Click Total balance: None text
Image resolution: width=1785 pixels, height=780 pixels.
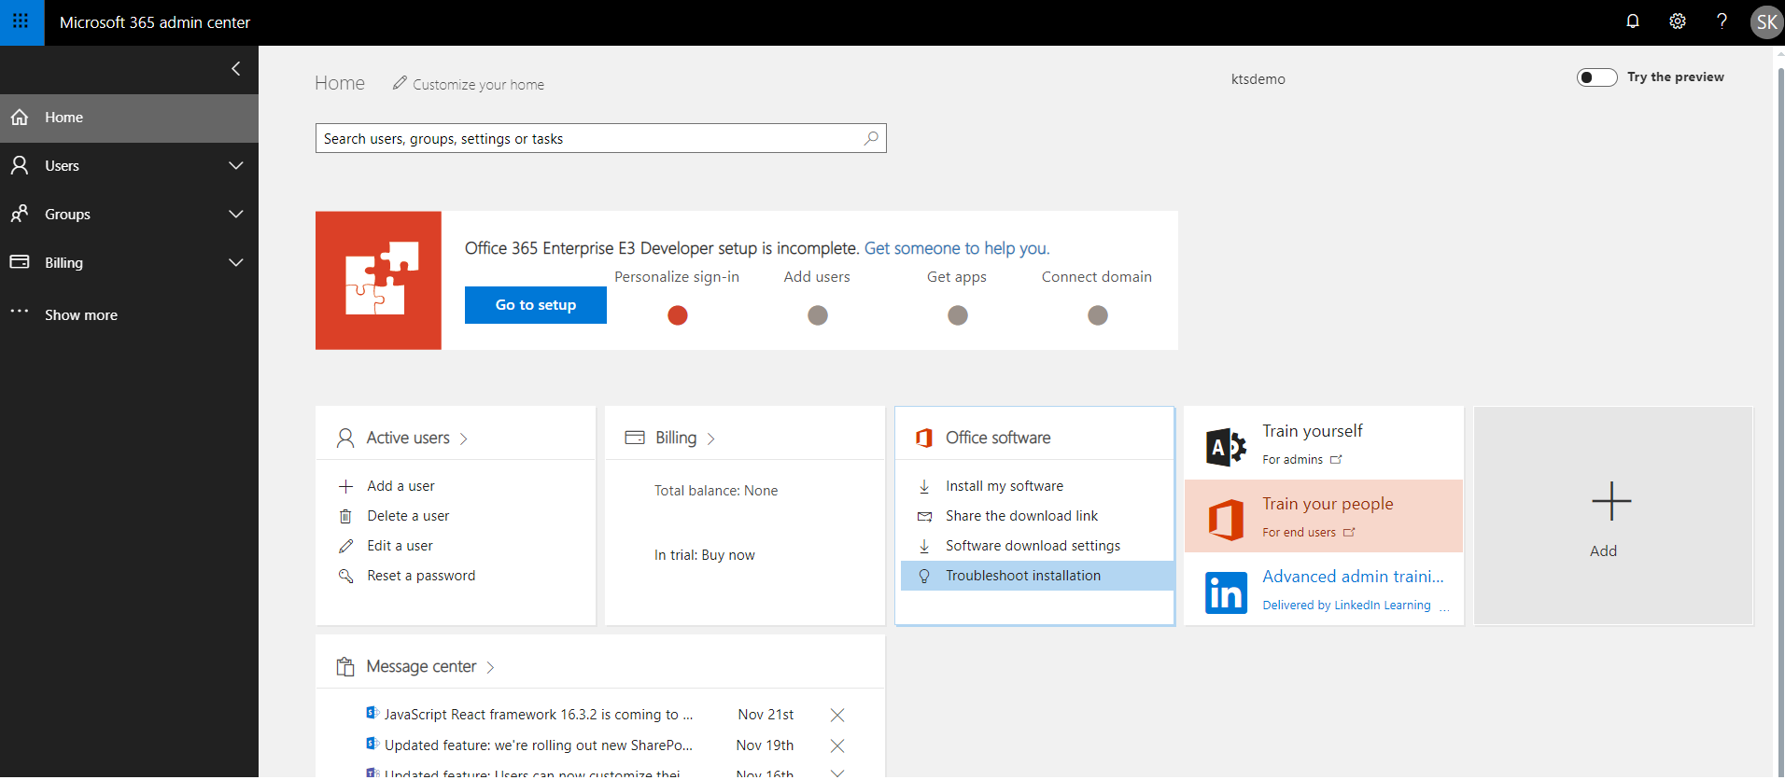click(716, 491)
